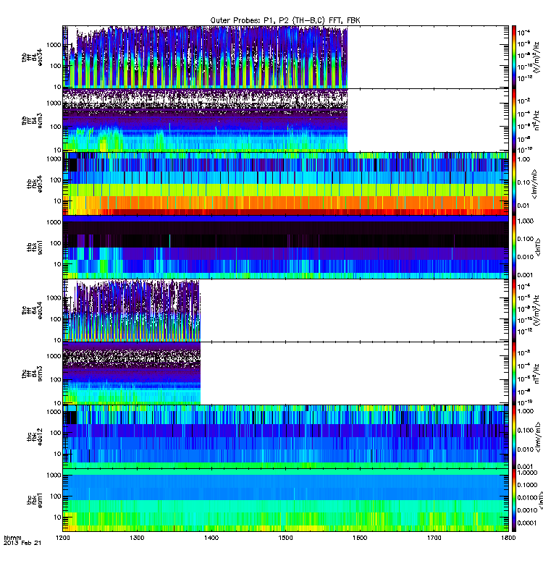Click the thb fff eac34 spectrogram data area
The height and width of the screenshot is (579, 543).
[x=206, y=57]
